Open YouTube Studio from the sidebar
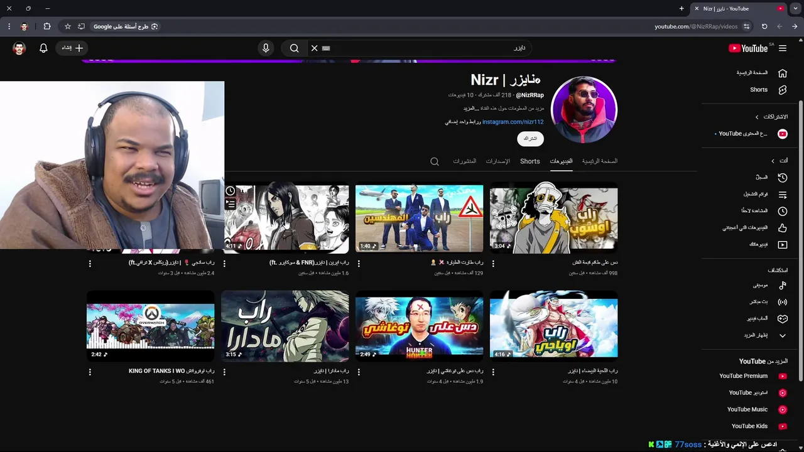This screenshot has height=452, width=804. coord(757,393)
